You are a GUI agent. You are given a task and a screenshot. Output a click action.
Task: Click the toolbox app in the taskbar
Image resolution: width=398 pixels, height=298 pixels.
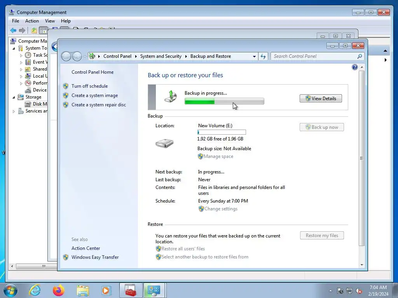coord(131,290)
